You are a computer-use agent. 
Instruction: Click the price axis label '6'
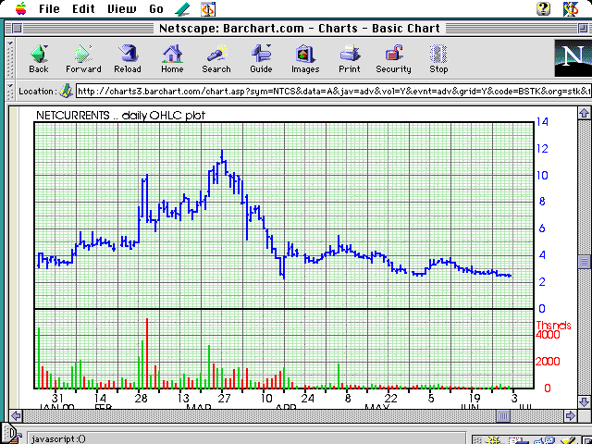[x=542, y=228]
